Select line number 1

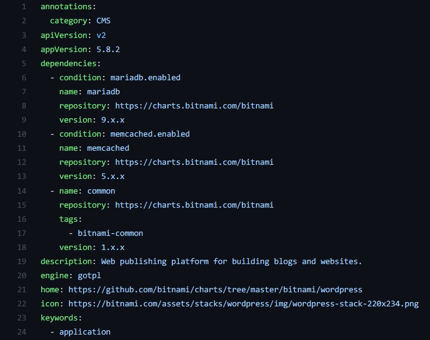tap(24, 7)
